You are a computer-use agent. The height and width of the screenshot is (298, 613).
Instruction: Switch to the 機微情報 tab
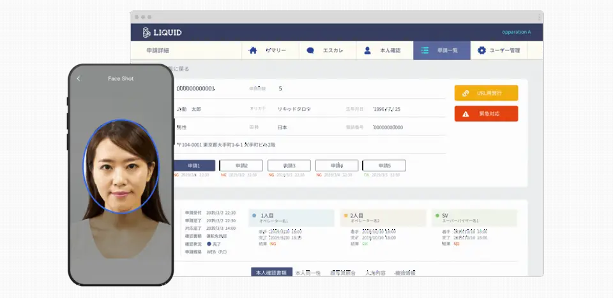click(405, 273)
